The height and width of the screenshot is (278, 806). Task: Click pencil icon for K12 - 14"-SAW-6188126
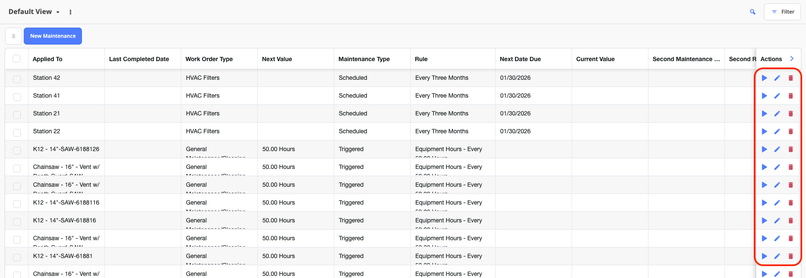point(777,149)
